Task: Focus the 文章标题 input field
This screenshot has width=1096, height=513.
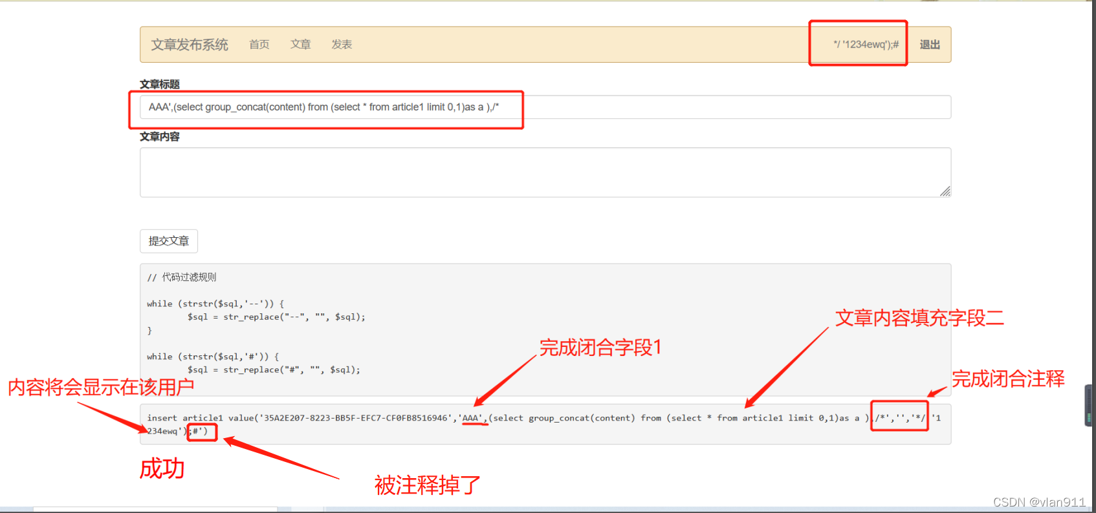Action: point(545,107)
